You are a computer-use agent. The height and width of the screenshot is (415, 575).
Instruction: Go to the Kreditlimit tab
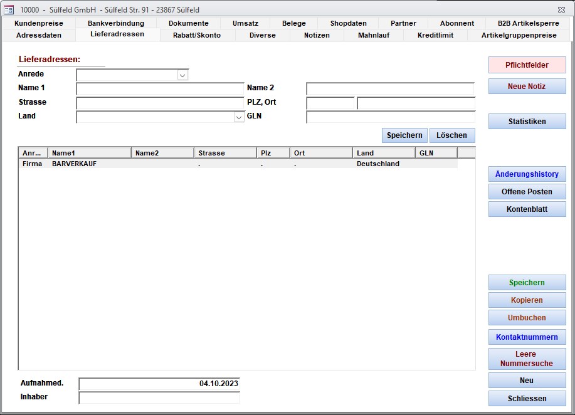tap(435, 35)
